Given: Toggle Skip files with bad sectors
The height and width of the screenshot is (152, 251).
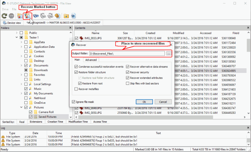Looking at the screenshot, I should [127, 83].
